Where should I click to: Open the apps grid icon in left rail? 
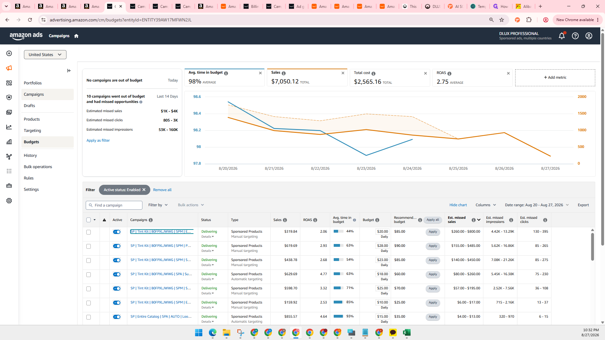point(9,171)
